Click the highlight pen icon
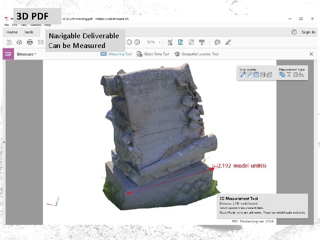 point(228,42)
